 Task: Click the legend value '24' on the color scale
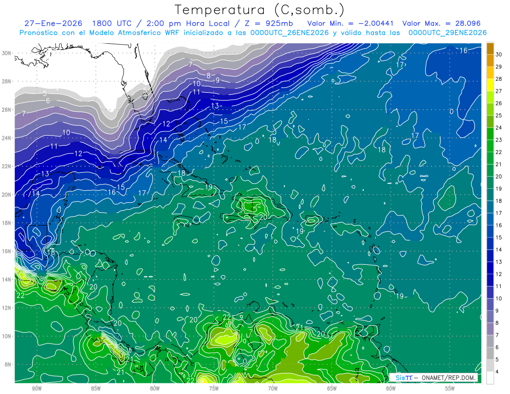pos(499,128)
